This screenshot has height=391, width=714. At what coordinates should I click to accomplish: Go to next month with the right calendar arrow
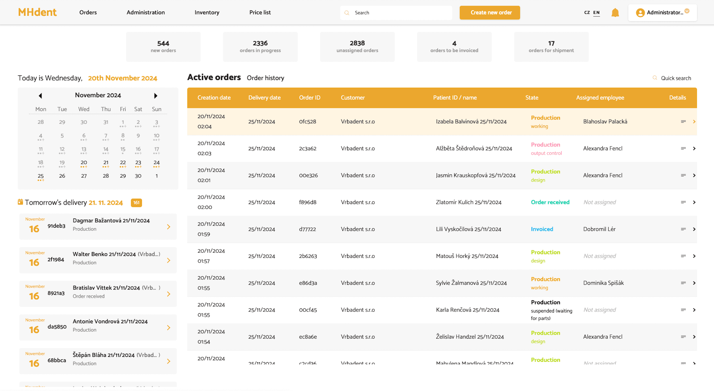[x=155, y=96]
